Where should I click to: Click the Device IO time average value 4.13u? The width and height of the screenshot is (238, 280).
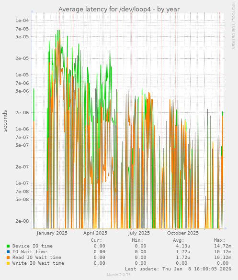click(183, 246)
